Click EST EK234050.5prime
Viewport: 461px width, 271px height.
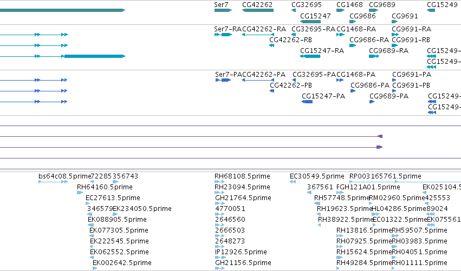142,209
